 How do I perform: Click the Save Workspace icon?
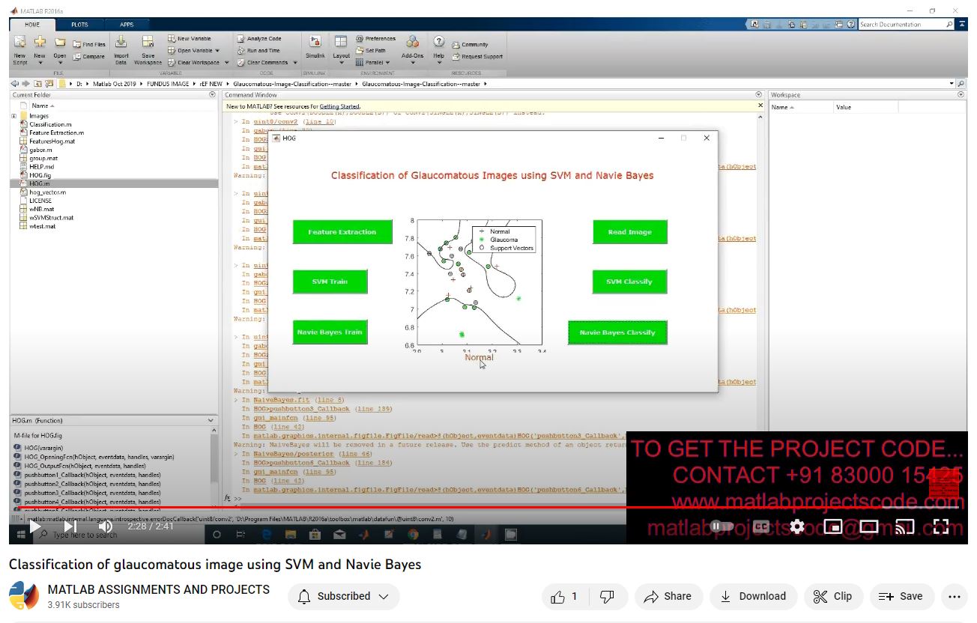pyautogui.click(x=148, y=42)
